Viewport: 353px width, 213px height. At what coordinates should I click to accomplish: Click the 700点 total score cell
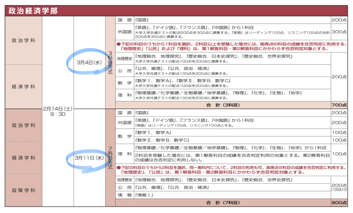tap(339, 105)
